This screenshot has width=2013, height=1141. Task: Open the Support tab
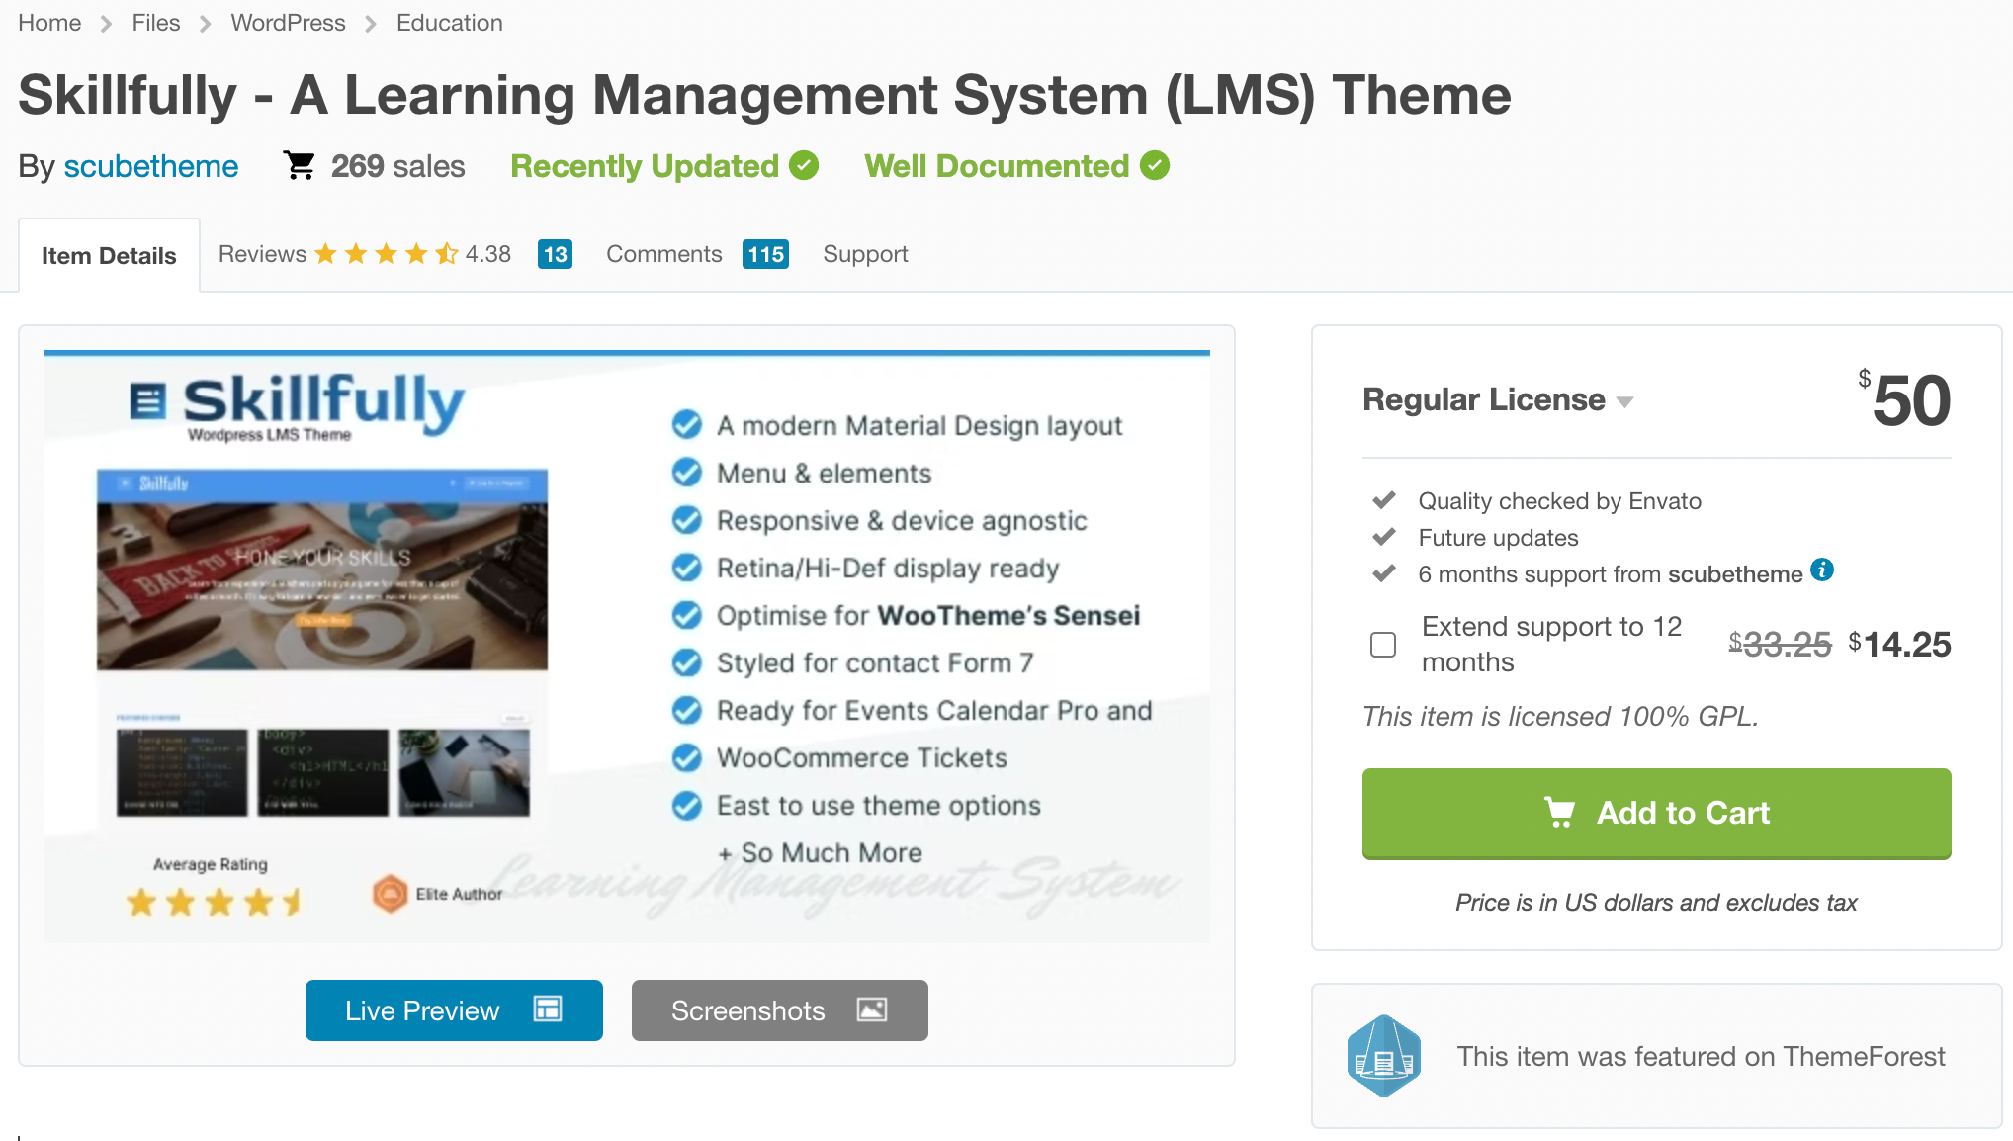[x=864, y=254]
